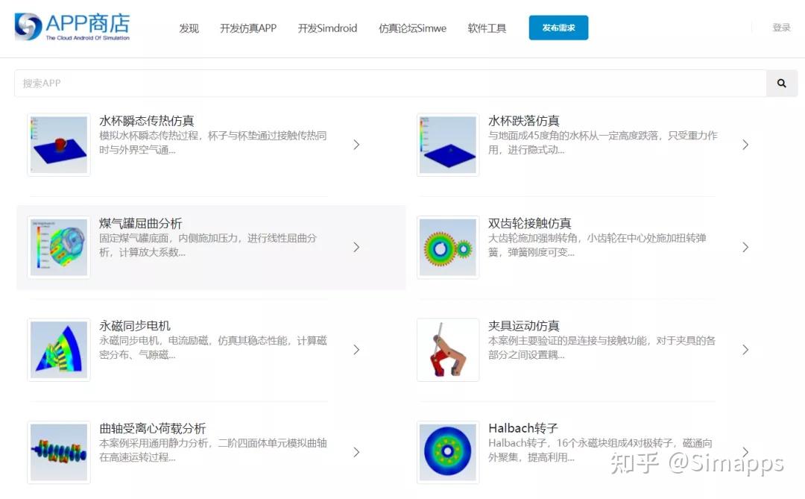
Task: Select the 软件工具 menu item
Action: 486,28
